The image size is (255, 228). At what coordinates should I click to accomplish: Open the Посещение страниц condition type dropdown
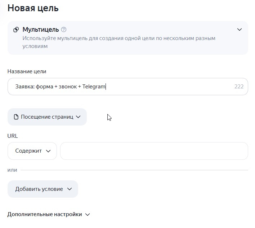[x=47, y=117]
